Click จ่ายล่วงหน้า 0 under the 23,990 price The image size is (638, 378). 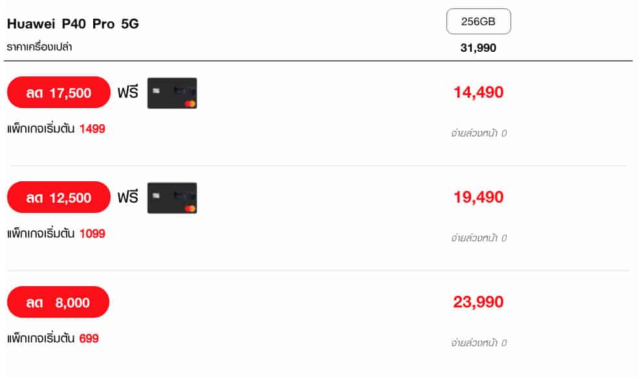478,343
